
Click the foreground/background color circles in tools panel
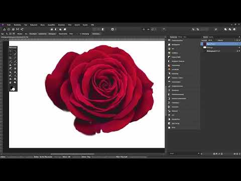(13, 89)
